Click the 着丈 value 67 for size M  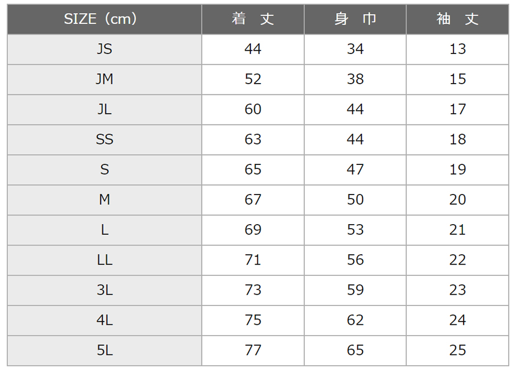[253, 200]
